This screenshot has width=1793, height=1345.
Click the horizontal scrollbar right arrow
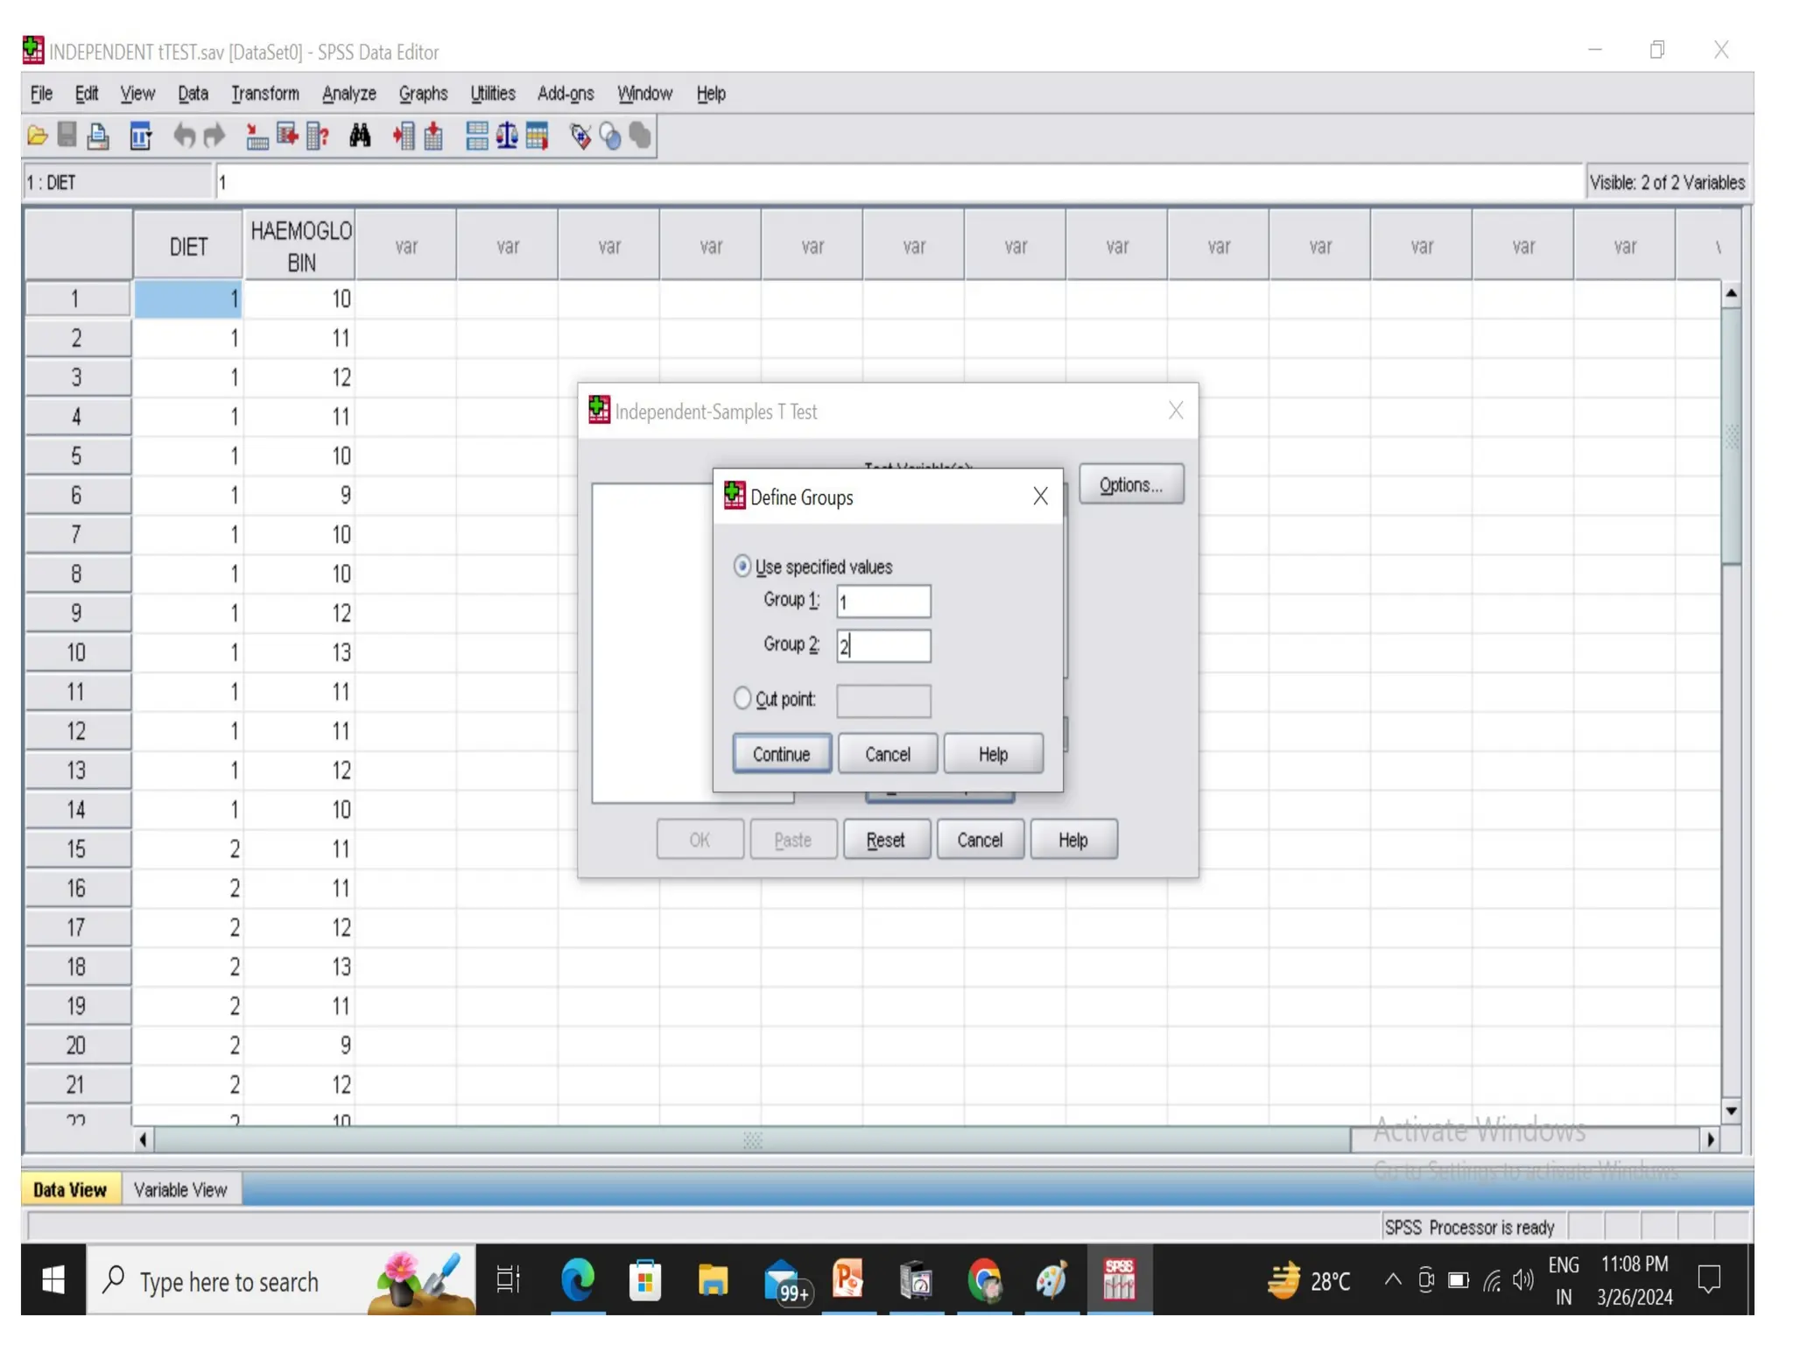point(1710,1139)
